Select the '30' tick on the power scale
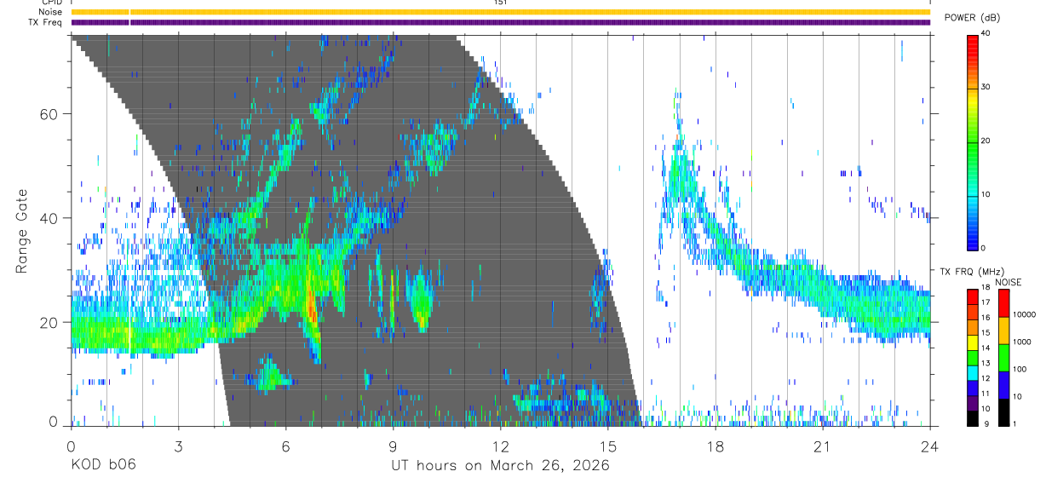Image resolution: width=1046 pixels, height=483 pixels. pyautogui.click(x=986, y=87)
